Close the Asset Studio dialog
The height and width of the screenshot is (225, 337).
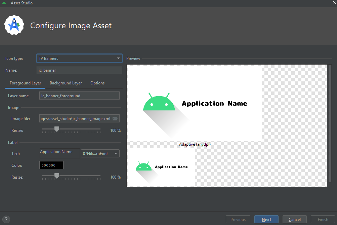pyautogui.click(x=334, y=3)
